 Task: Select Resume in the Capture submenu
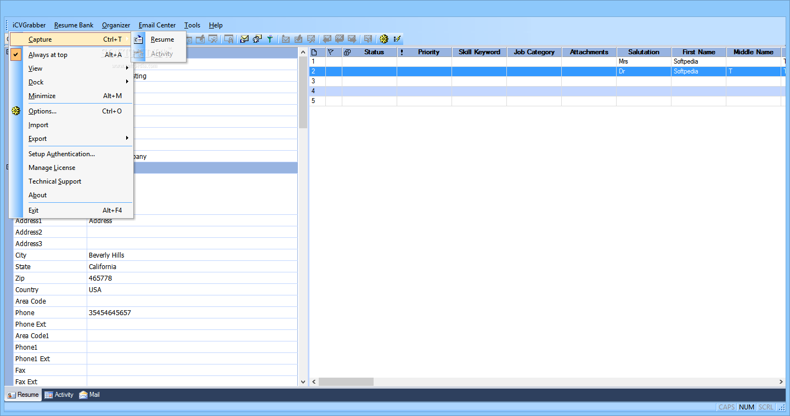159,39
